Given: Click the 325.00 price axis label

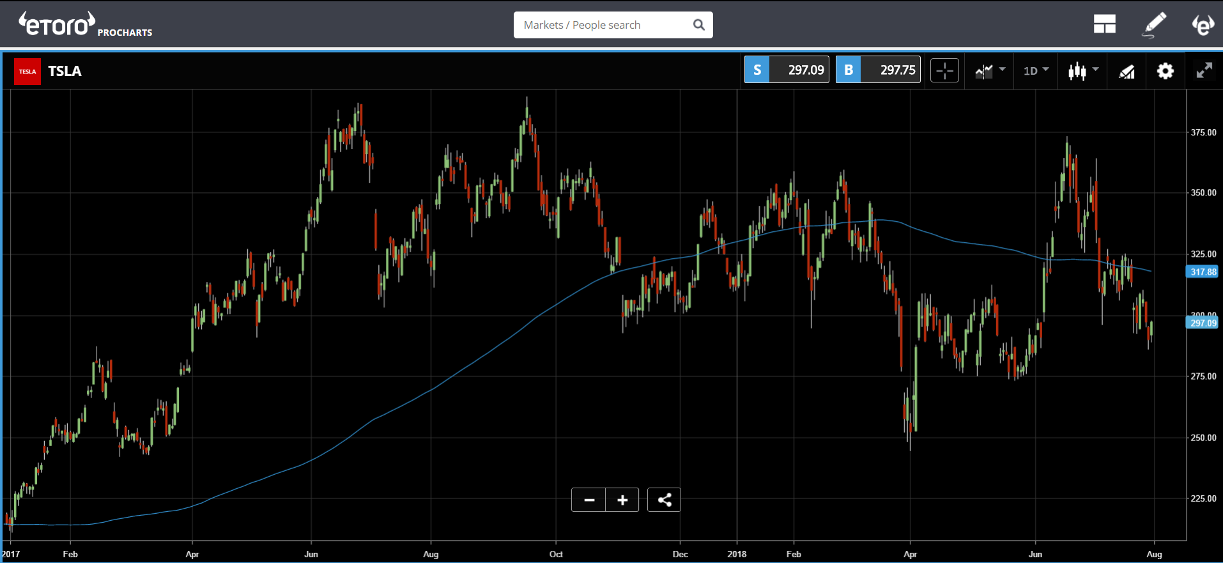Looking at the screenshot, I should 1203,254.
